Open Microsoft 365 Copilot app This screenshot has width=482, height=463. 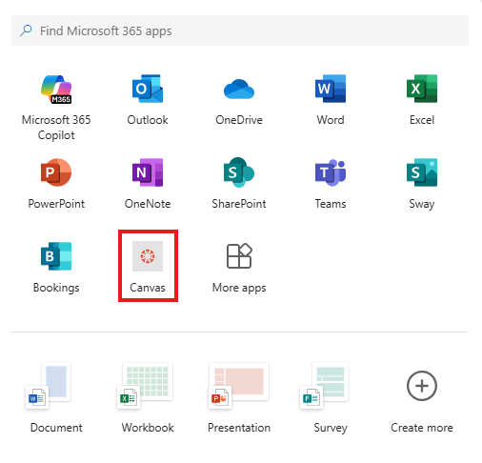pyautogui.click(x=56, y=90)
